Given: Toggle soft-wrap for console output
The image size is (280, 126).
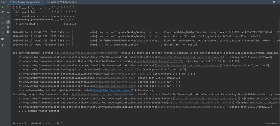Looking at the screenshot, I should [x=8, y=17].
